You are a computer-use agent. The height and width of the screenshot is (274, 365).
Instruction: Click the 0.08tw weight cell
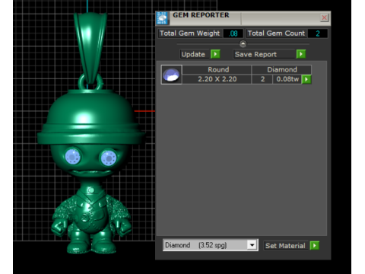click(287, 79)
